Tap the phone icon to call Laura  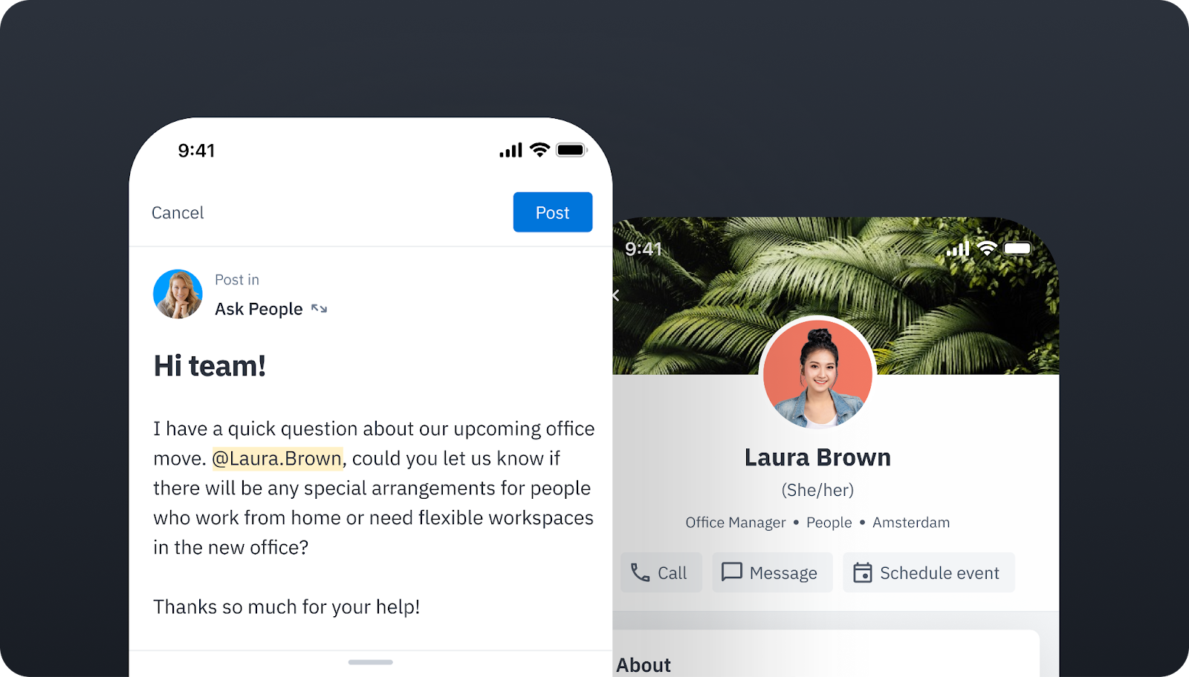[x=640, y=572]
